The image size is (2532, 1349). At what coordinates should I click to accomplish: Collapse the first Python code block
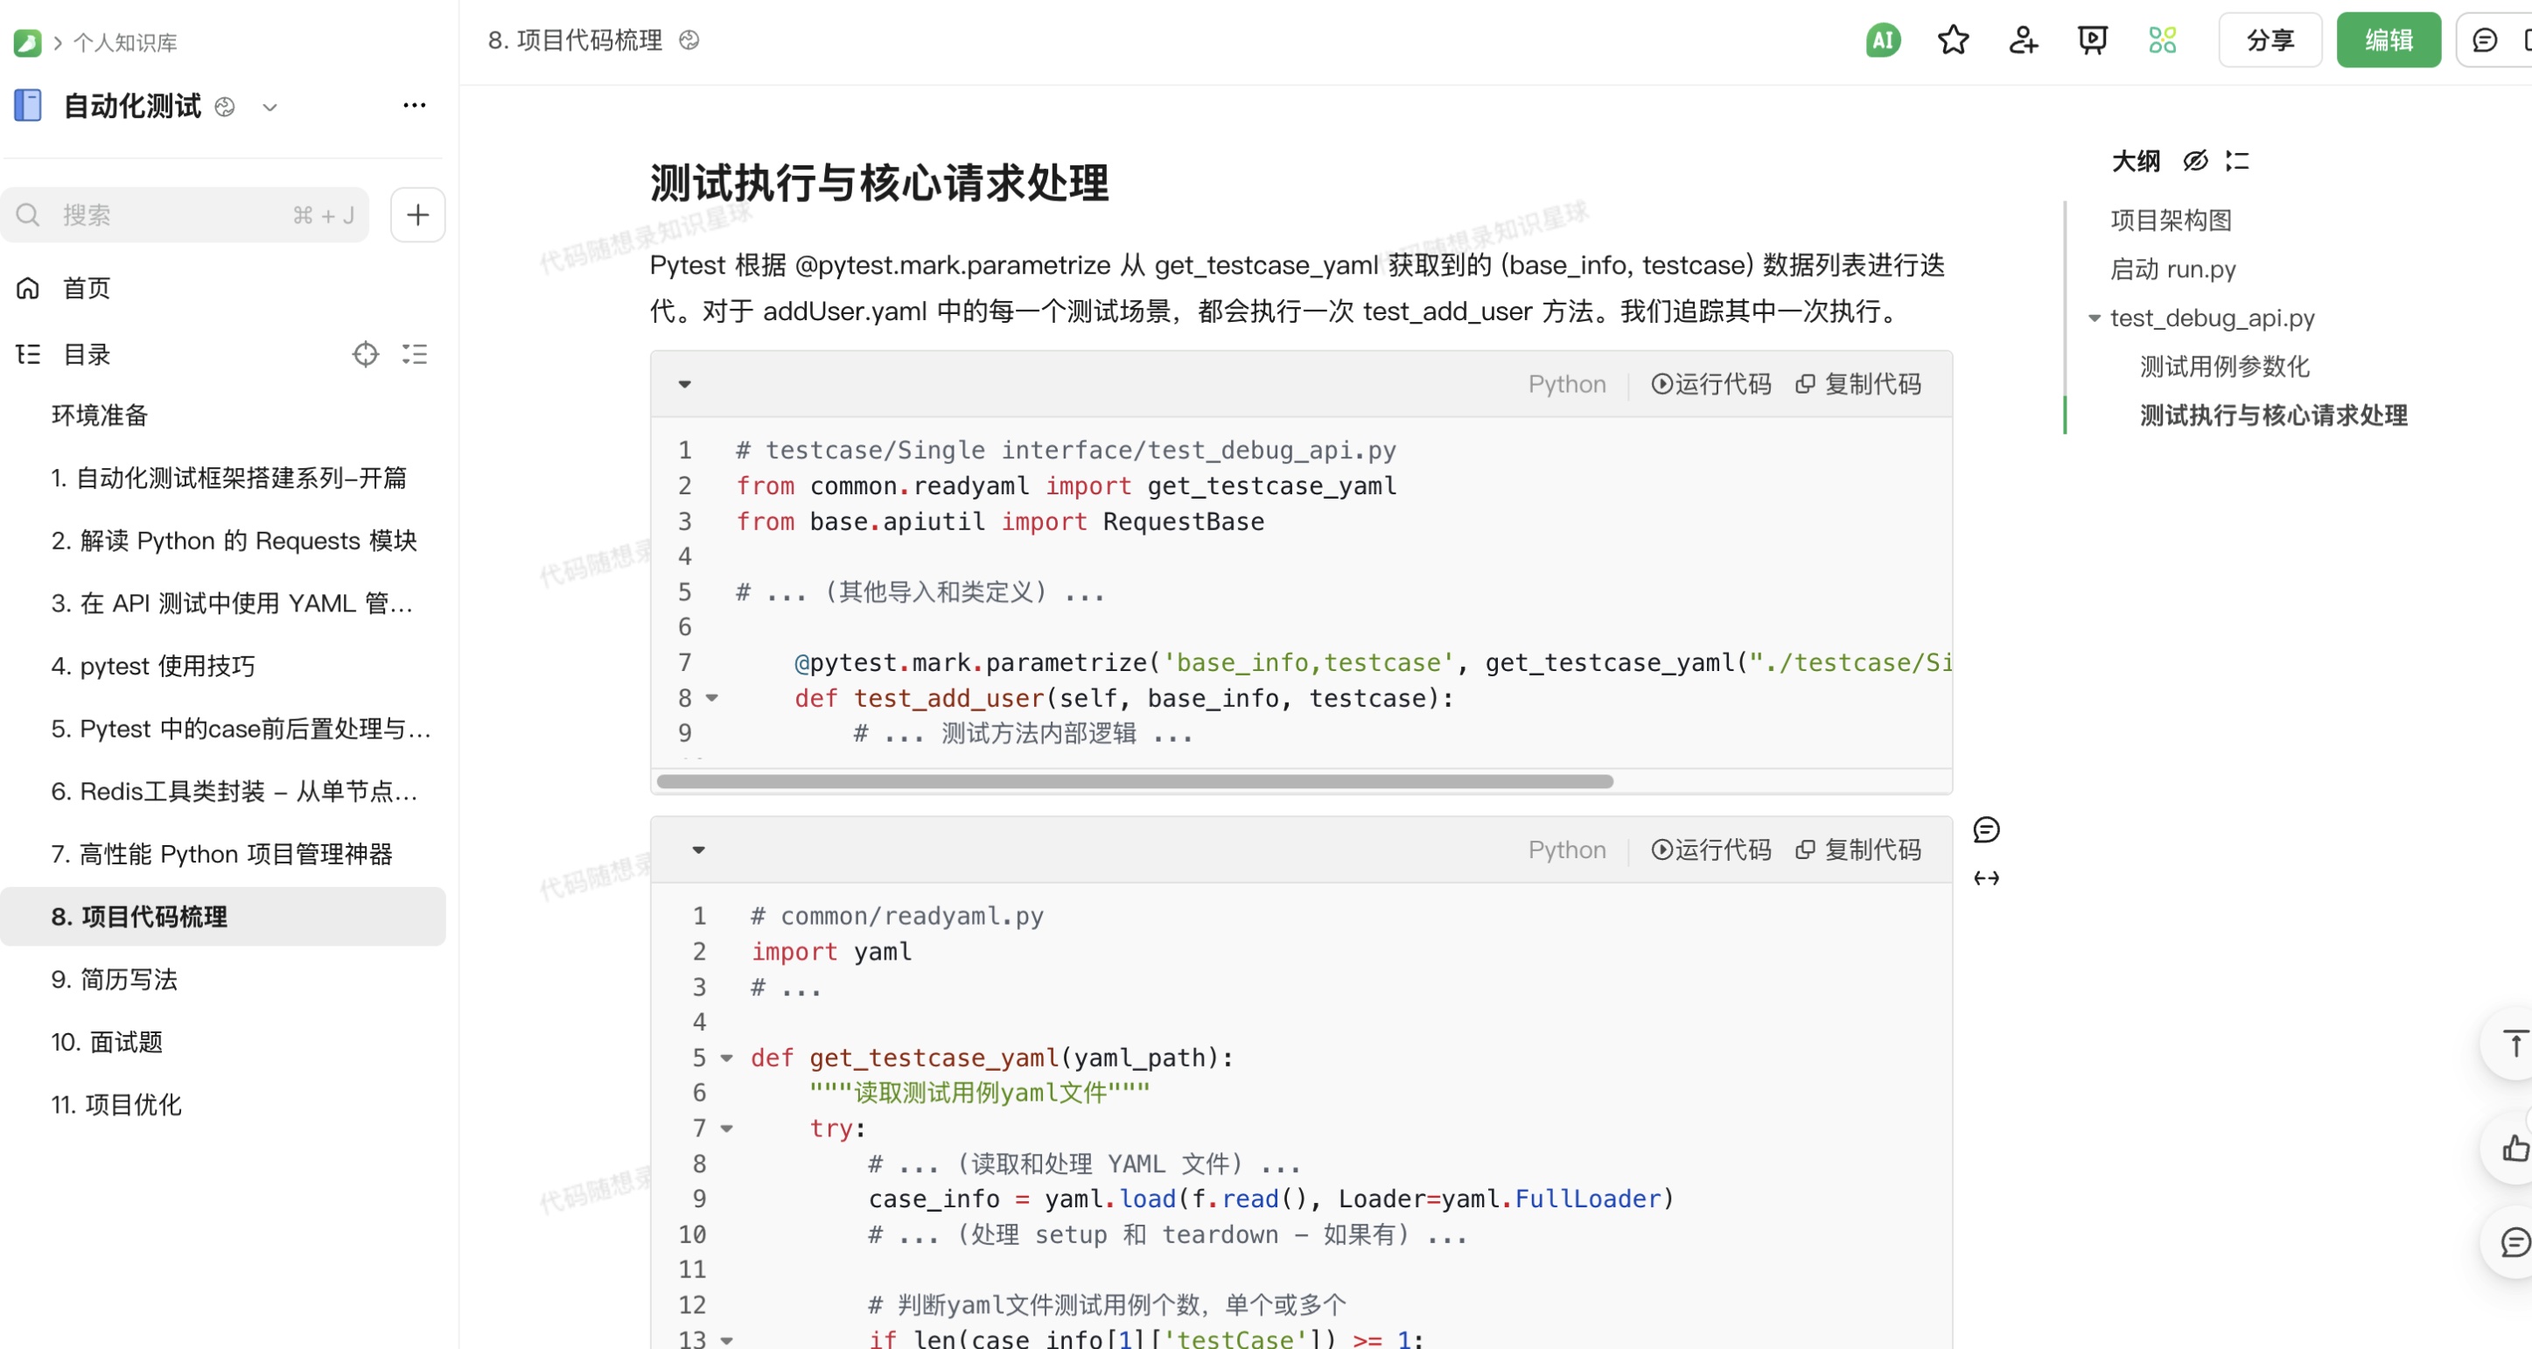[685, 384]
